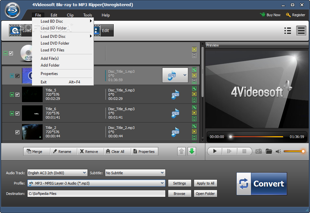This screenshot has height=213, width=310.
Task: Click wrench settings icon for Title_6
Action: [194, 107]
